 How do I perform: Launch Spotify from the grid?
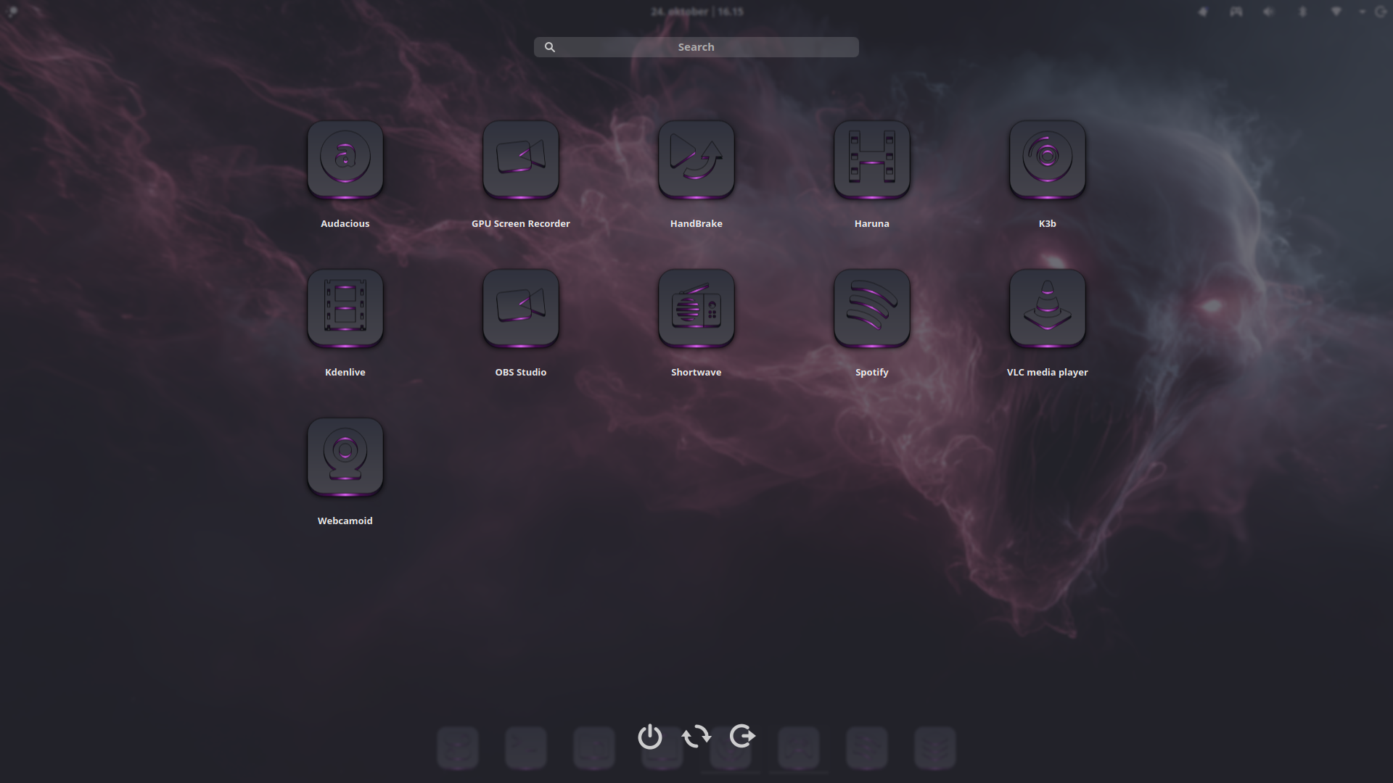point(872,307)
